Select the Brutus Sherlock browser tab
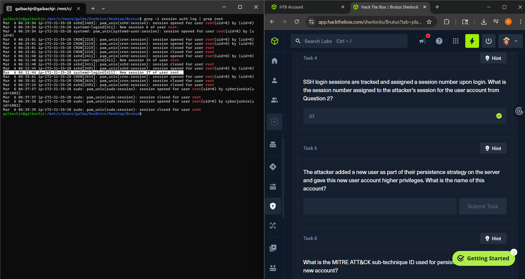 (x=390, y=7)
